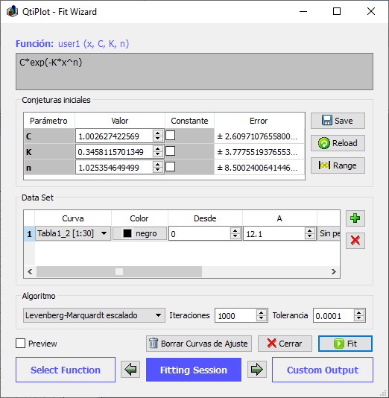Minimize the Fit Wizard window
This screenshot has height=398, width=389.
[x=303, y=11]
